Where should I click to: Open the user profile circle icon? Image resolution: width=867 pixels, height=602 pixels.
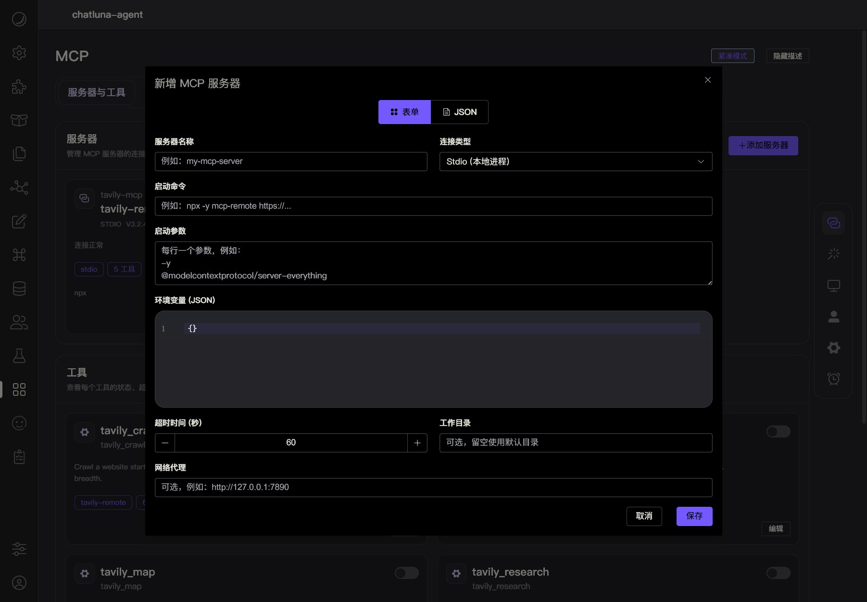(x=19, y=583)
